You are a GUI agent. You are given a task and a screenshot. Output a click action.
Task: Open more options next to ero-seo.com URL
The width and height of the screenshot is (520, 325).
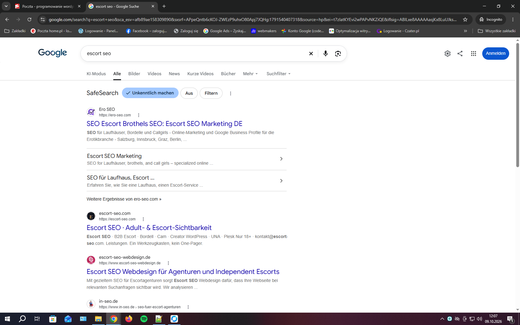pos(139,115)
